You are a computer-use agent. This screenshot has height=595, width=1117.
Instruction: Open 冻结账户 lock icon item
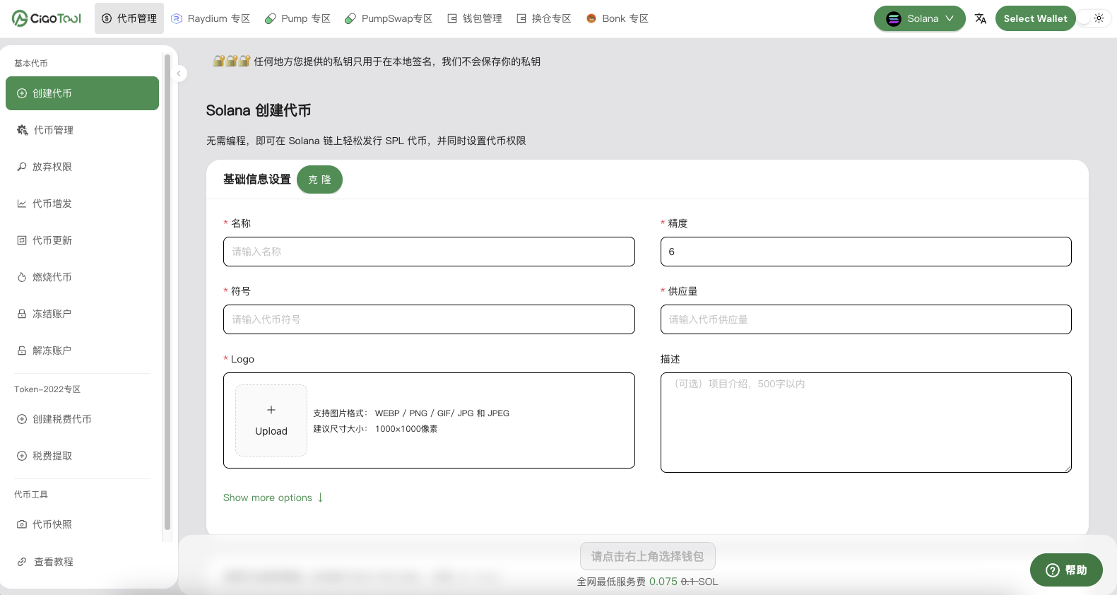[x=52, y=314]
